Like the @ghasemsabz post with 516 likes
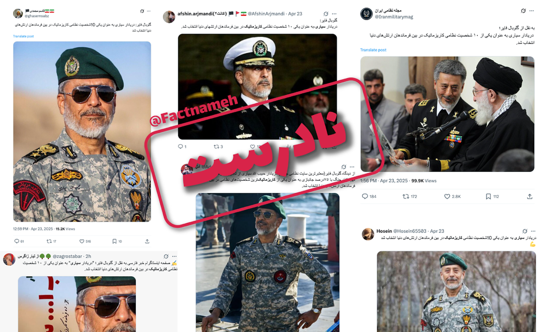Image resolution: width=543 pixels, height=332 pixels. tap(82, 241)
